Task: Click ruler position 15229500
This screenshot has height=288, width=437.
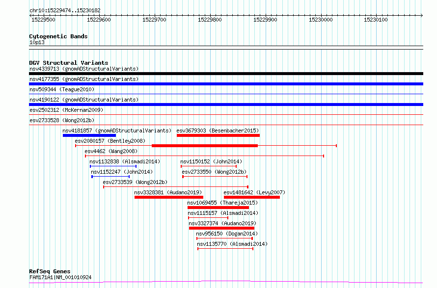Action: click(44, 20)
